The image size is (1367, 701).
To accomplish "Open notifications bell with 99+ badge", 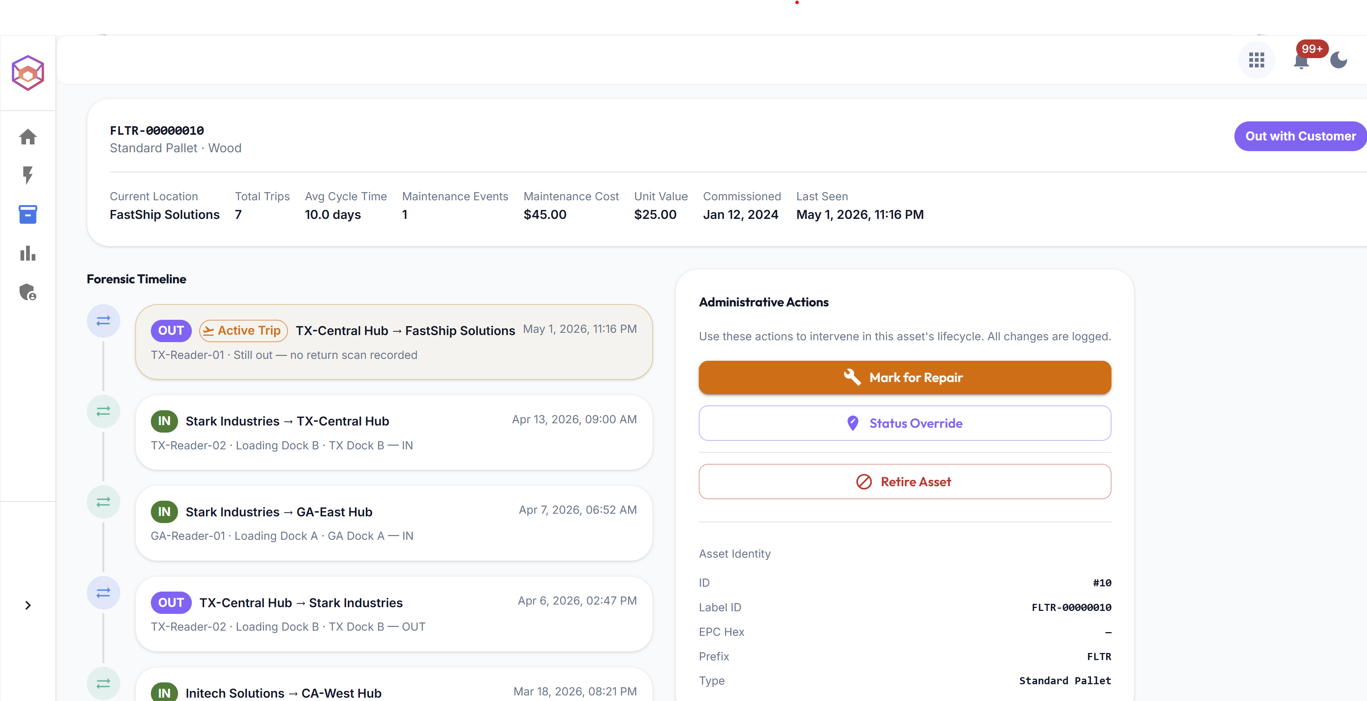I will 1301,61.
